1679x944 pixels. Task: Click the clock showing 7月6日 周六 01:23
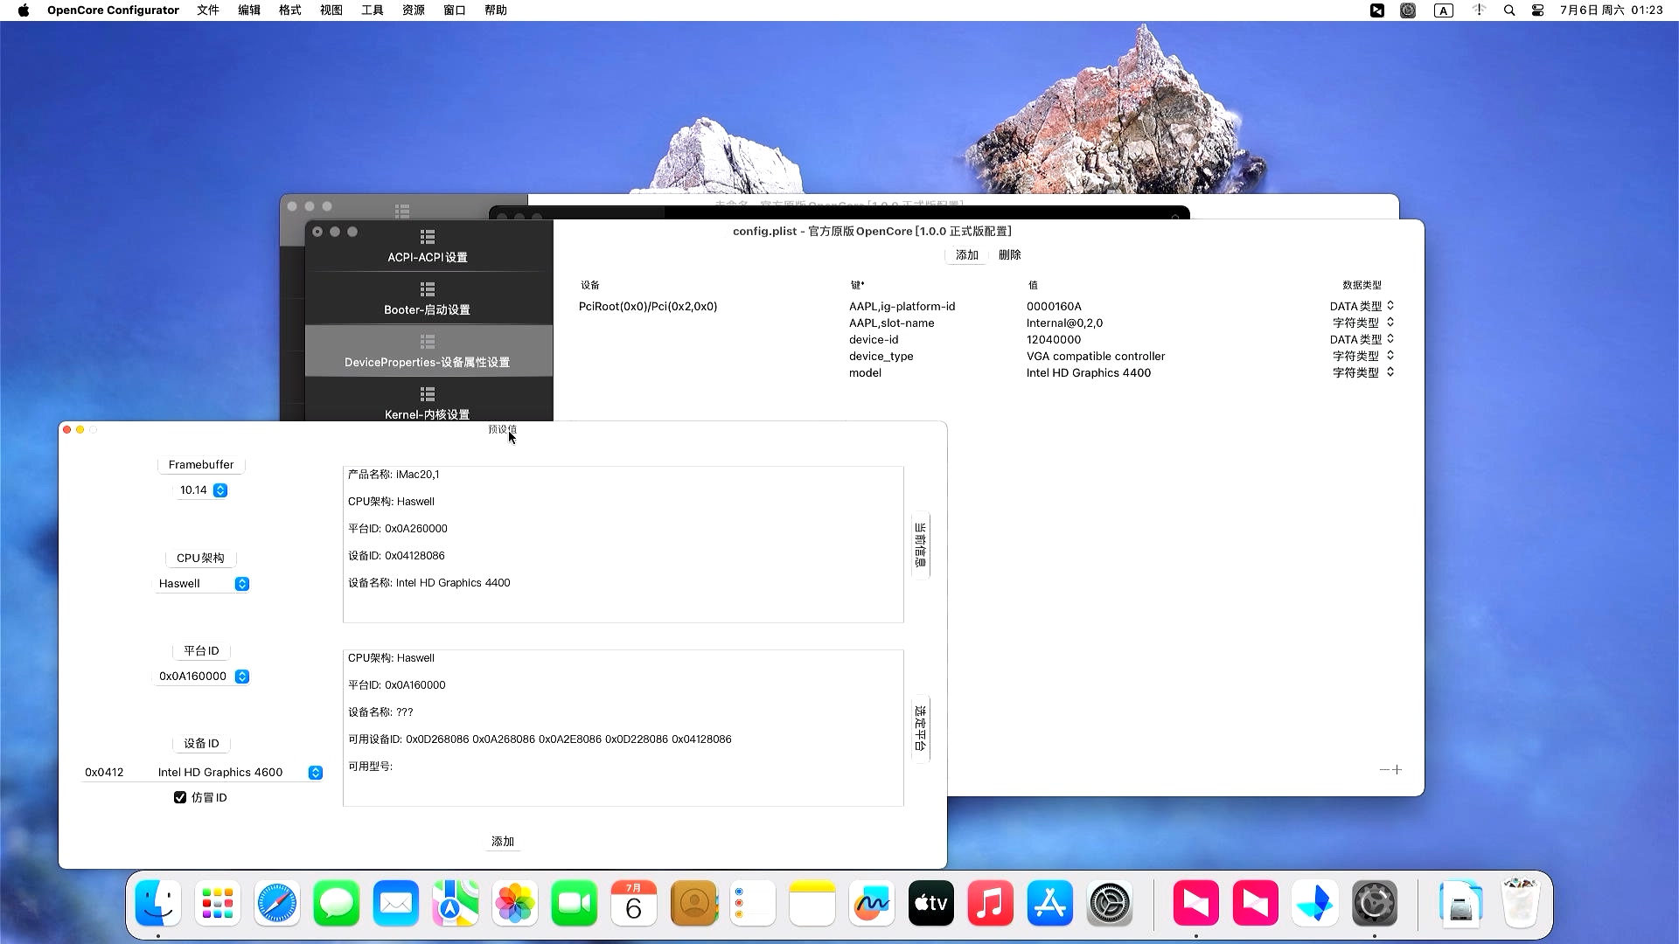(1612, 10)
